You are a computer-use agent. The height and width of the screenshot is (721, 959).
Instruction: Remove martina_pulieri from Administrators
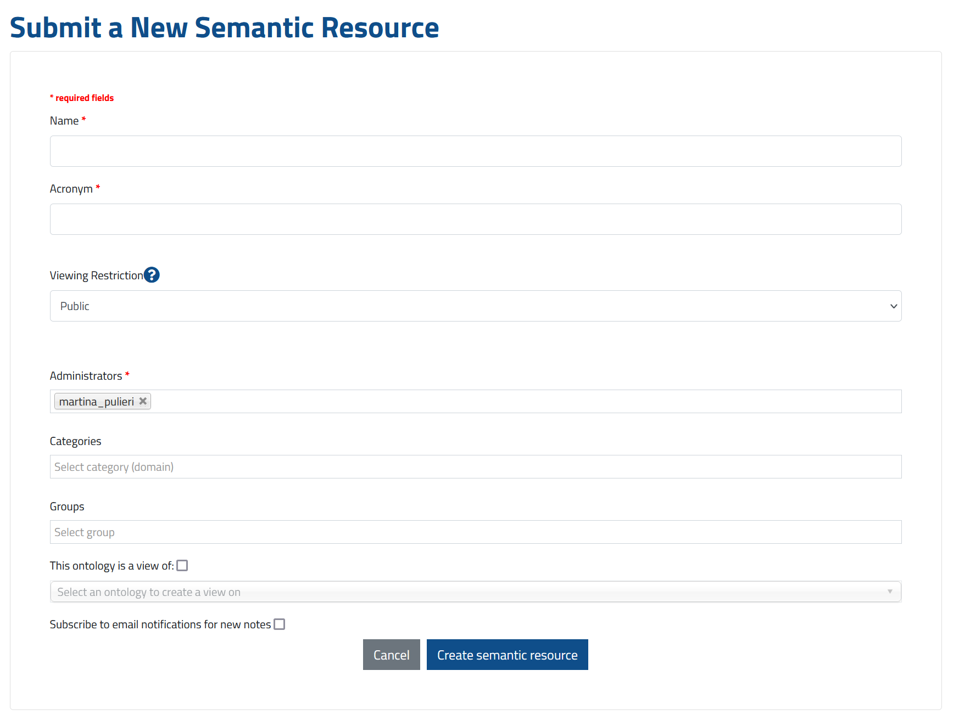[143, 401]
